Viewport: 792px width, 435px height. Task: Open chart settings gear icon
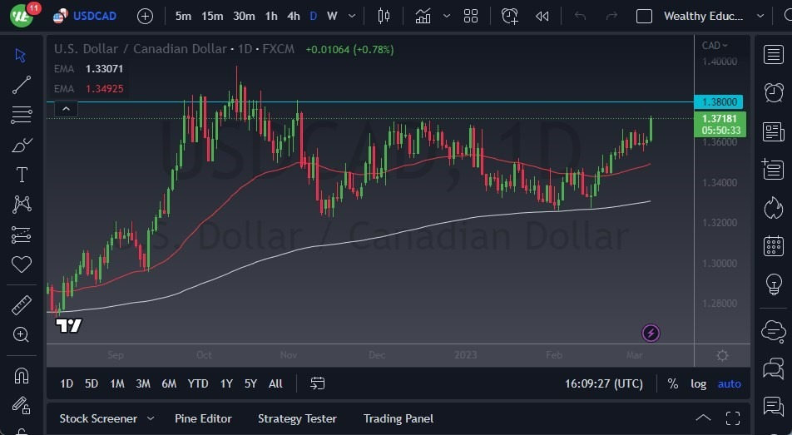722,355
